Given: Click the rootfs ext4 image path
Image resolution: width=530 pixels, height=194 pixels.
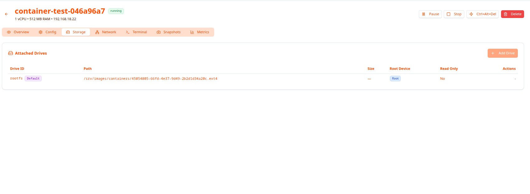Looking at the screenshot, I should coord(150,79).
